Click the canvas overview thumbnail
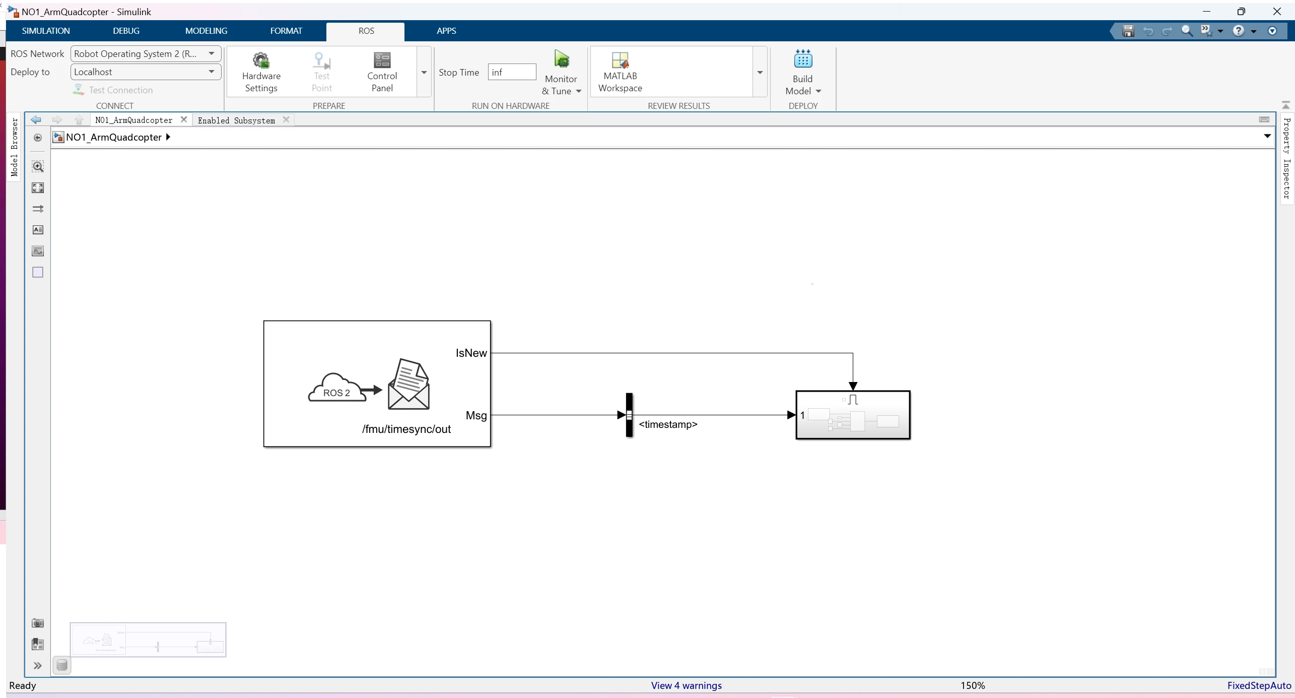1295x698 pixels. (148, 640)
